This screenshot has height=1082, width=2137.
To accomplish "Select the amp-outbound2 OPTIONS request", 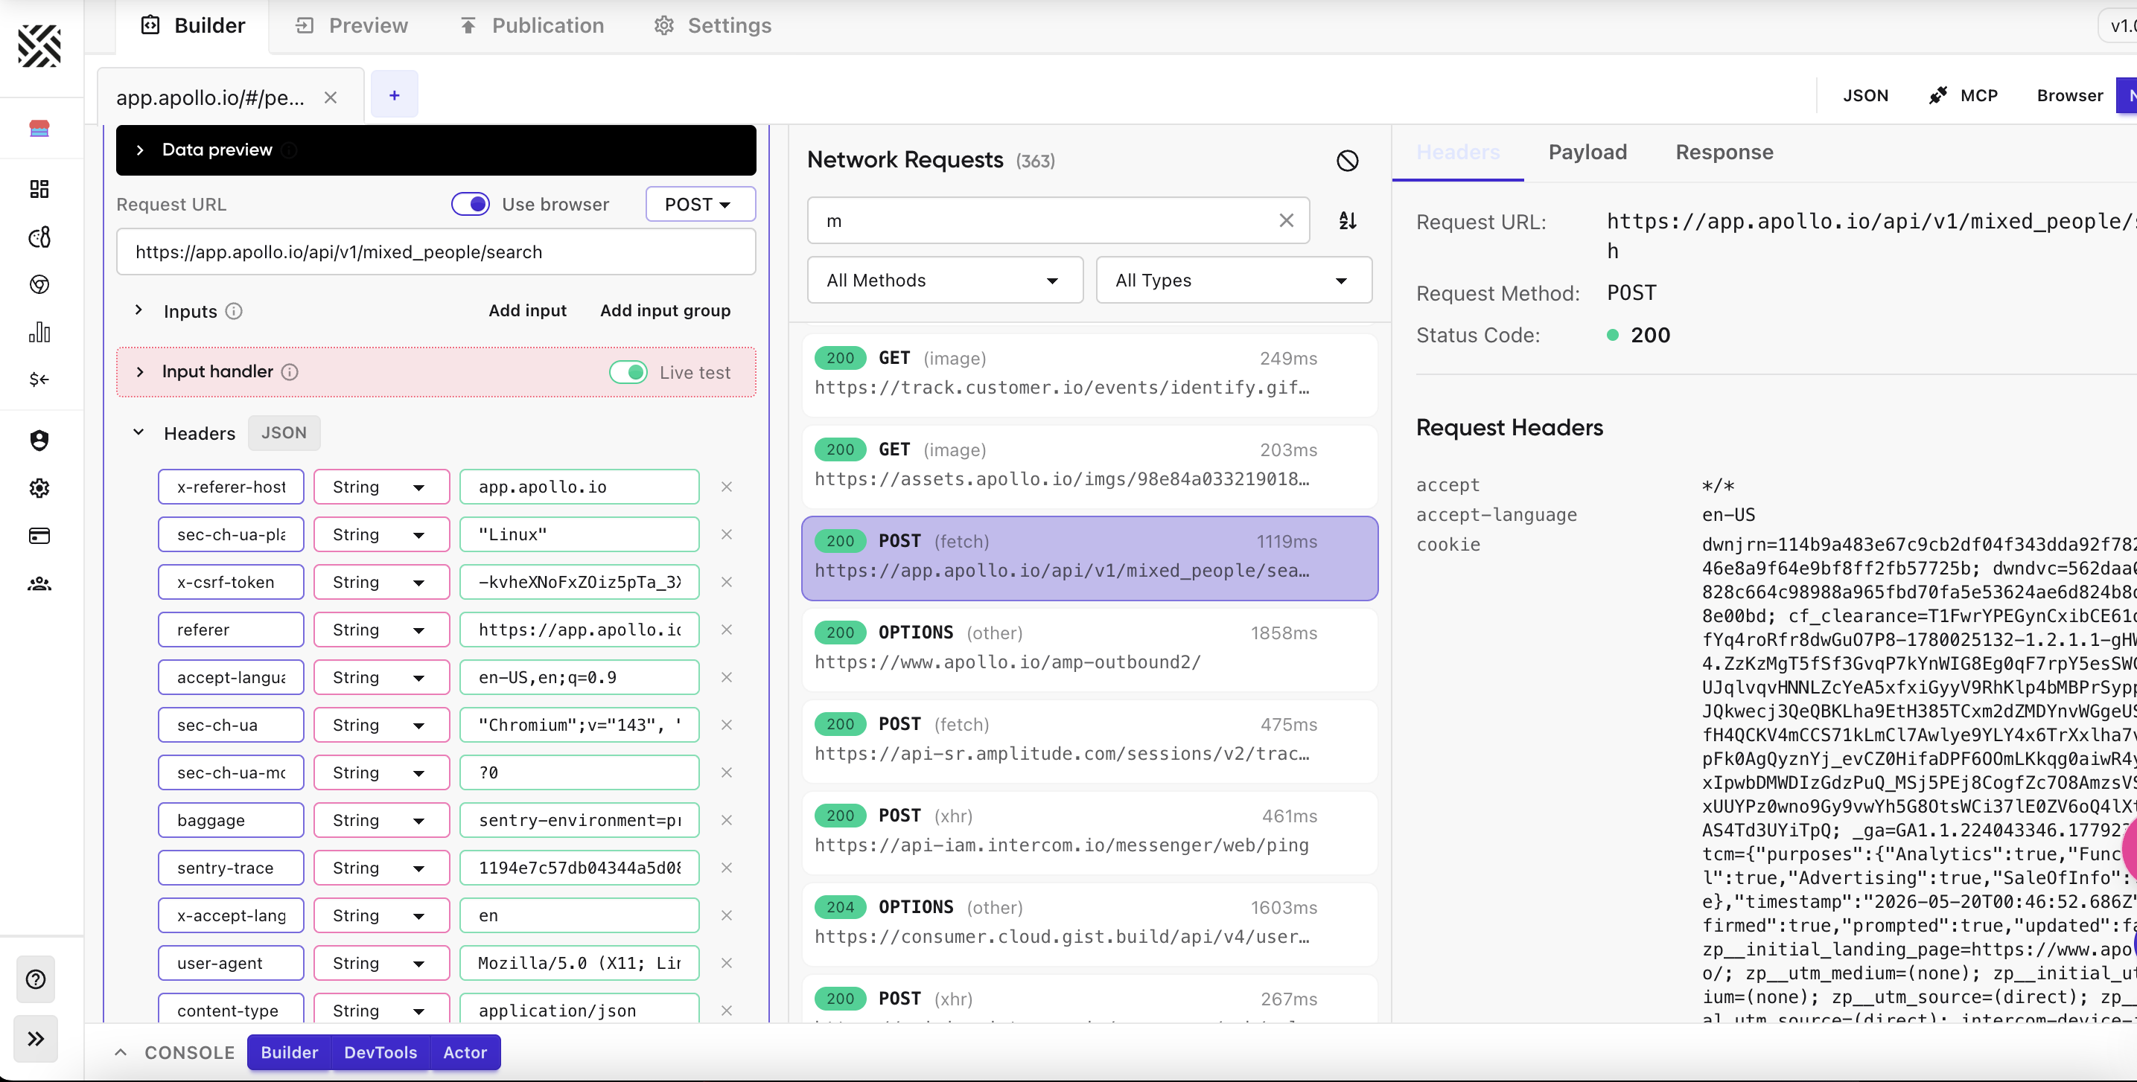I will pos(1089,649).
